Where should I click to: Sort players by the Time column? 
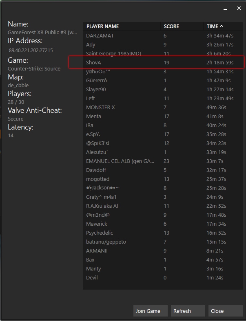coord(215,26)
